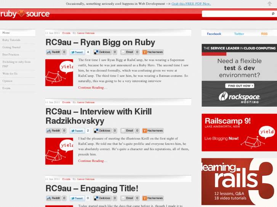Open the RC9au – Engaging Title! headline

pyautogui.click(x=92, y=188)
